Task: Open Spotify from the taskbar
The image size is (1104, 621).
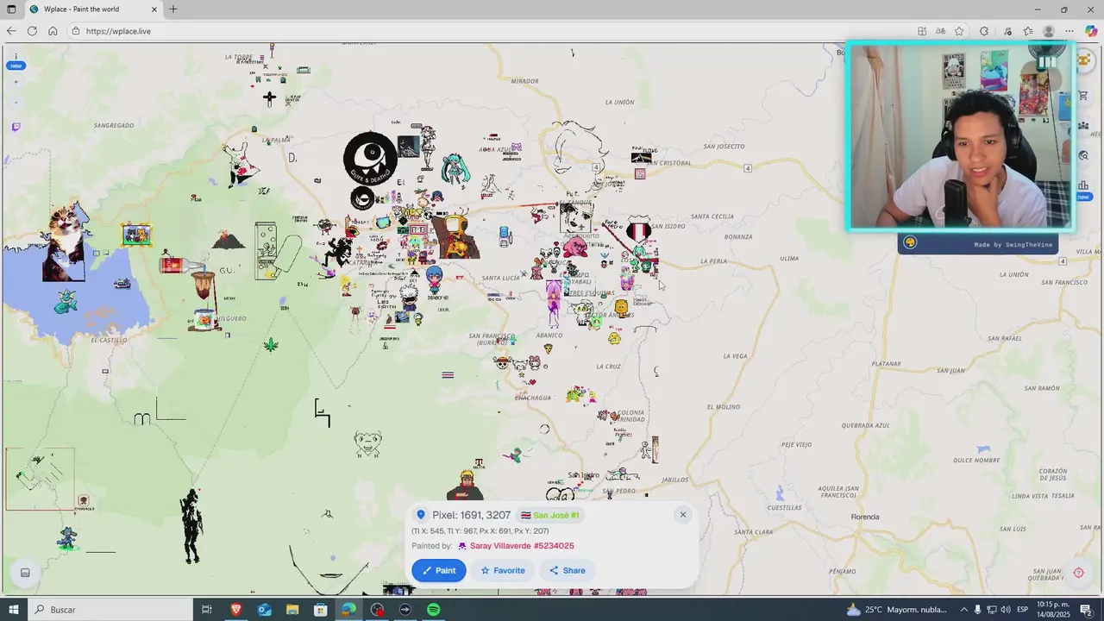Action: 433,610
